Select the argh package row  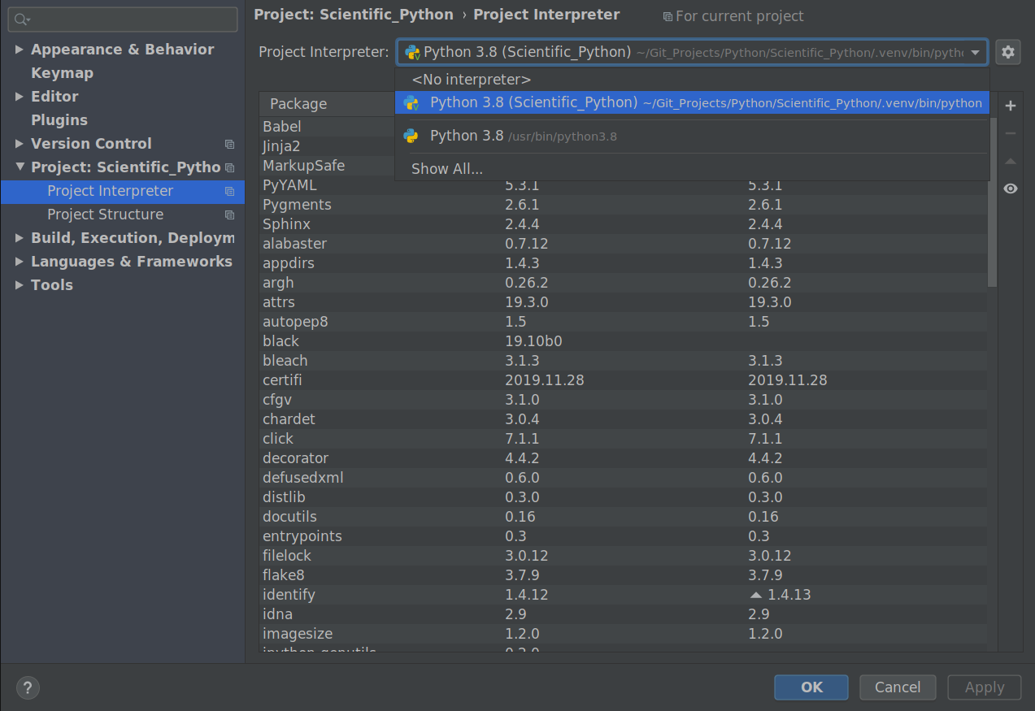[x=624, y=283]
